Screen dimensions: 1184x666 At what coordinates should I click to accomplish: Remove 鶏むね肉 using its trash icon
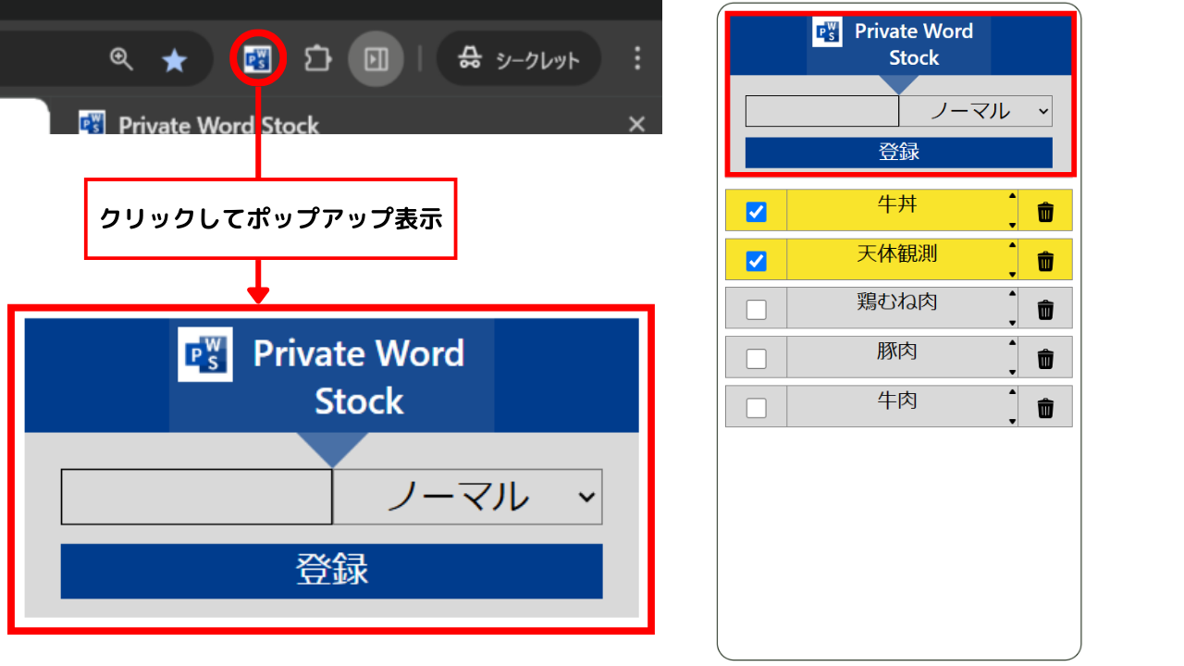point(1045,310)
